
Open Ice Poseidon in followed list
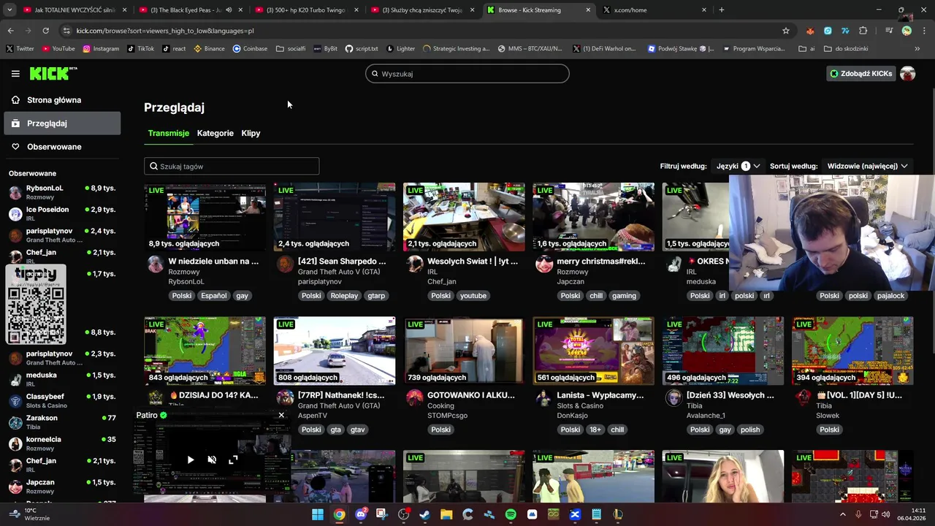click(62, 213)
